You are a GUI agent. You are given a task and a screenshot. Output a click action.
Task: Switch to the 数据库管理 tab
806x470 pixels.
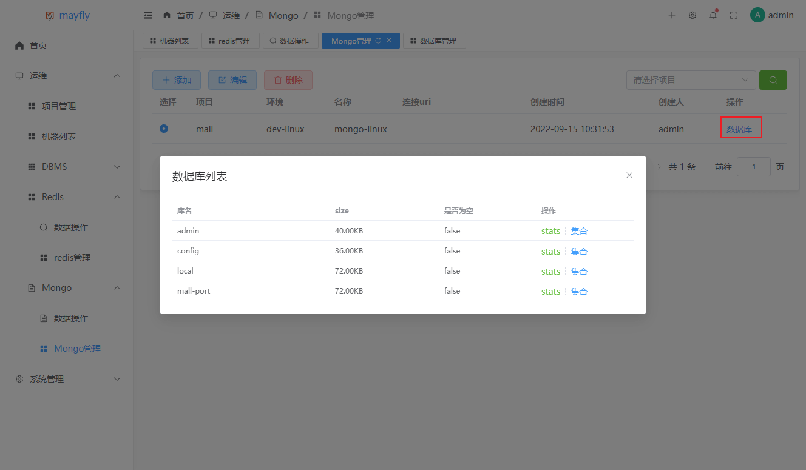click(x=434, y=41)
